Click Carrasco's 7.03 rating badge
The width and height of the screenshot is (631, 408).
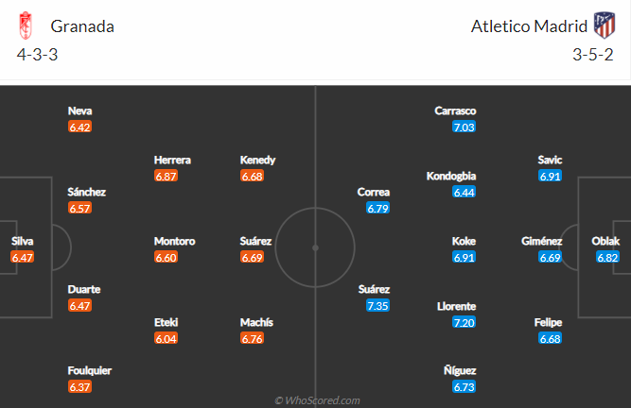[464, 127]
